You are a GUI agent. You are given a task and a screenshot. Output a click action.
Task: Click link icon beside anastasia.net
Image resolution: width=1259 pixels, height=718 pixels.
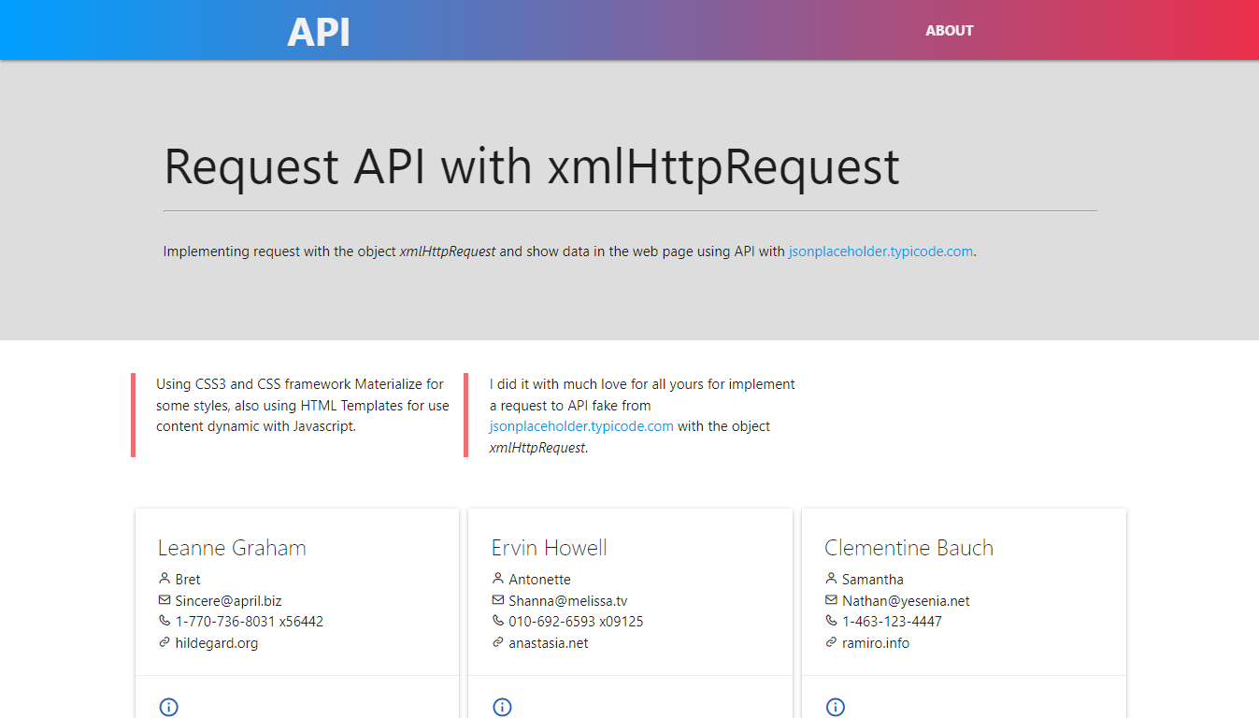[498, 642]
